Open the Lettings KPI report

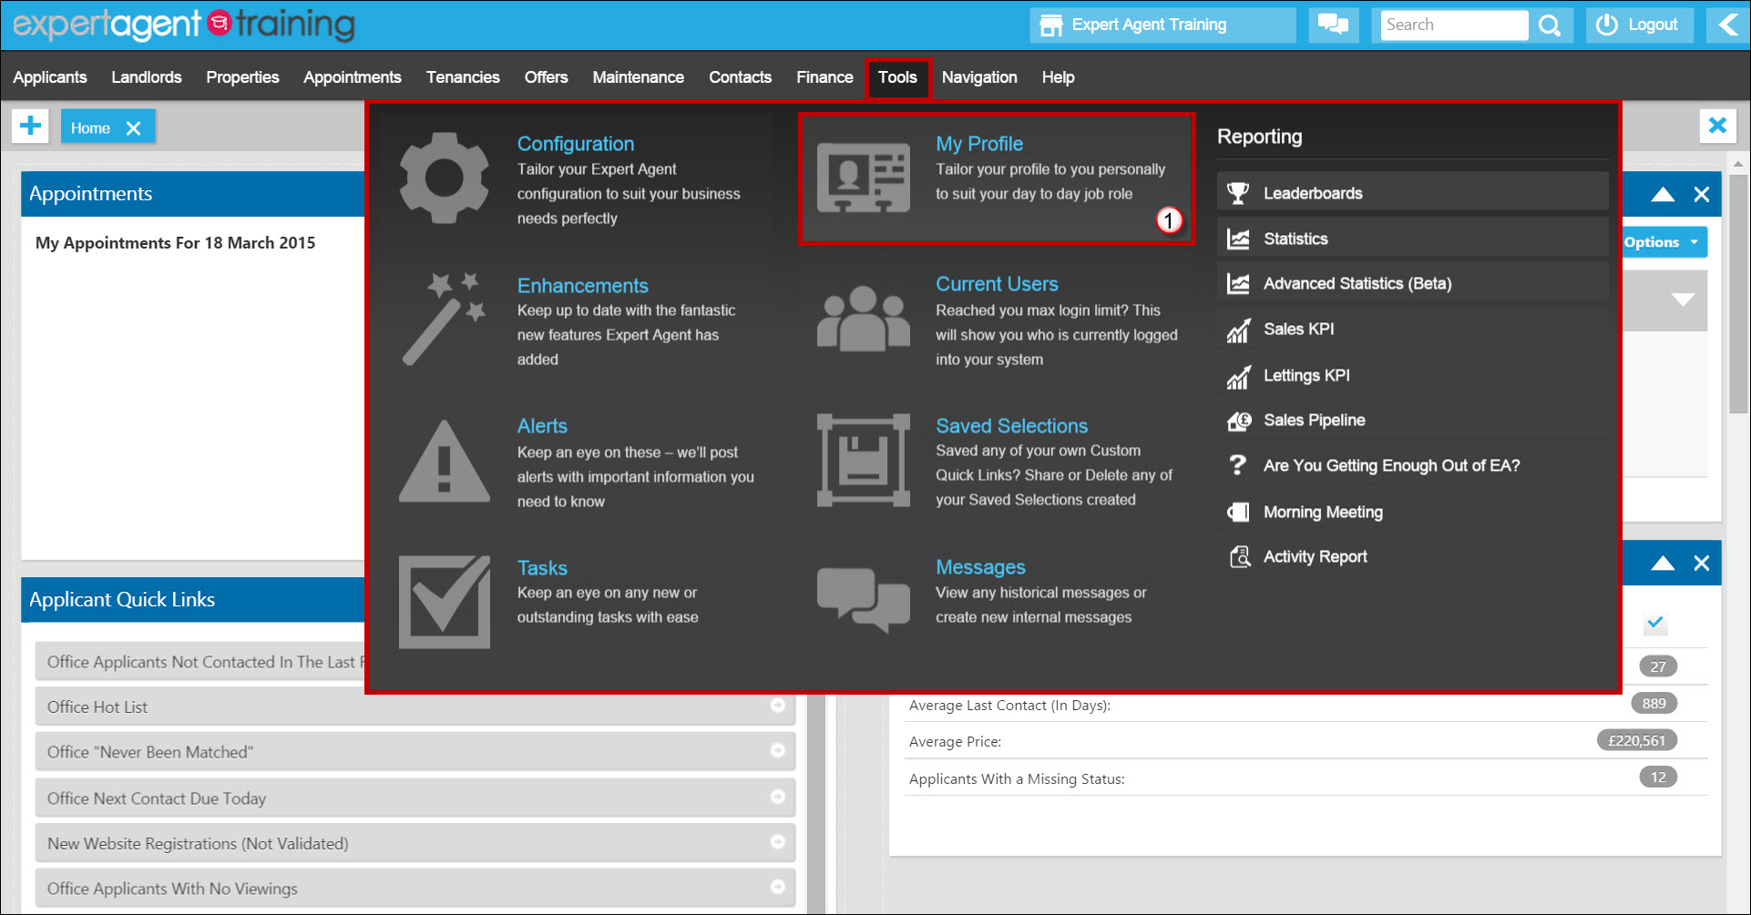click(x=1412, y=375)
